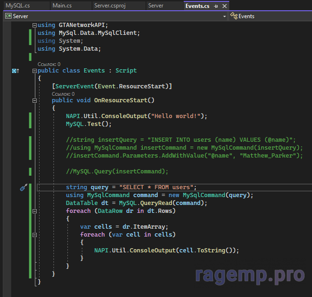Click the MySQL.Test() call
Screen dimensions: 312x297
click(88, 124)
